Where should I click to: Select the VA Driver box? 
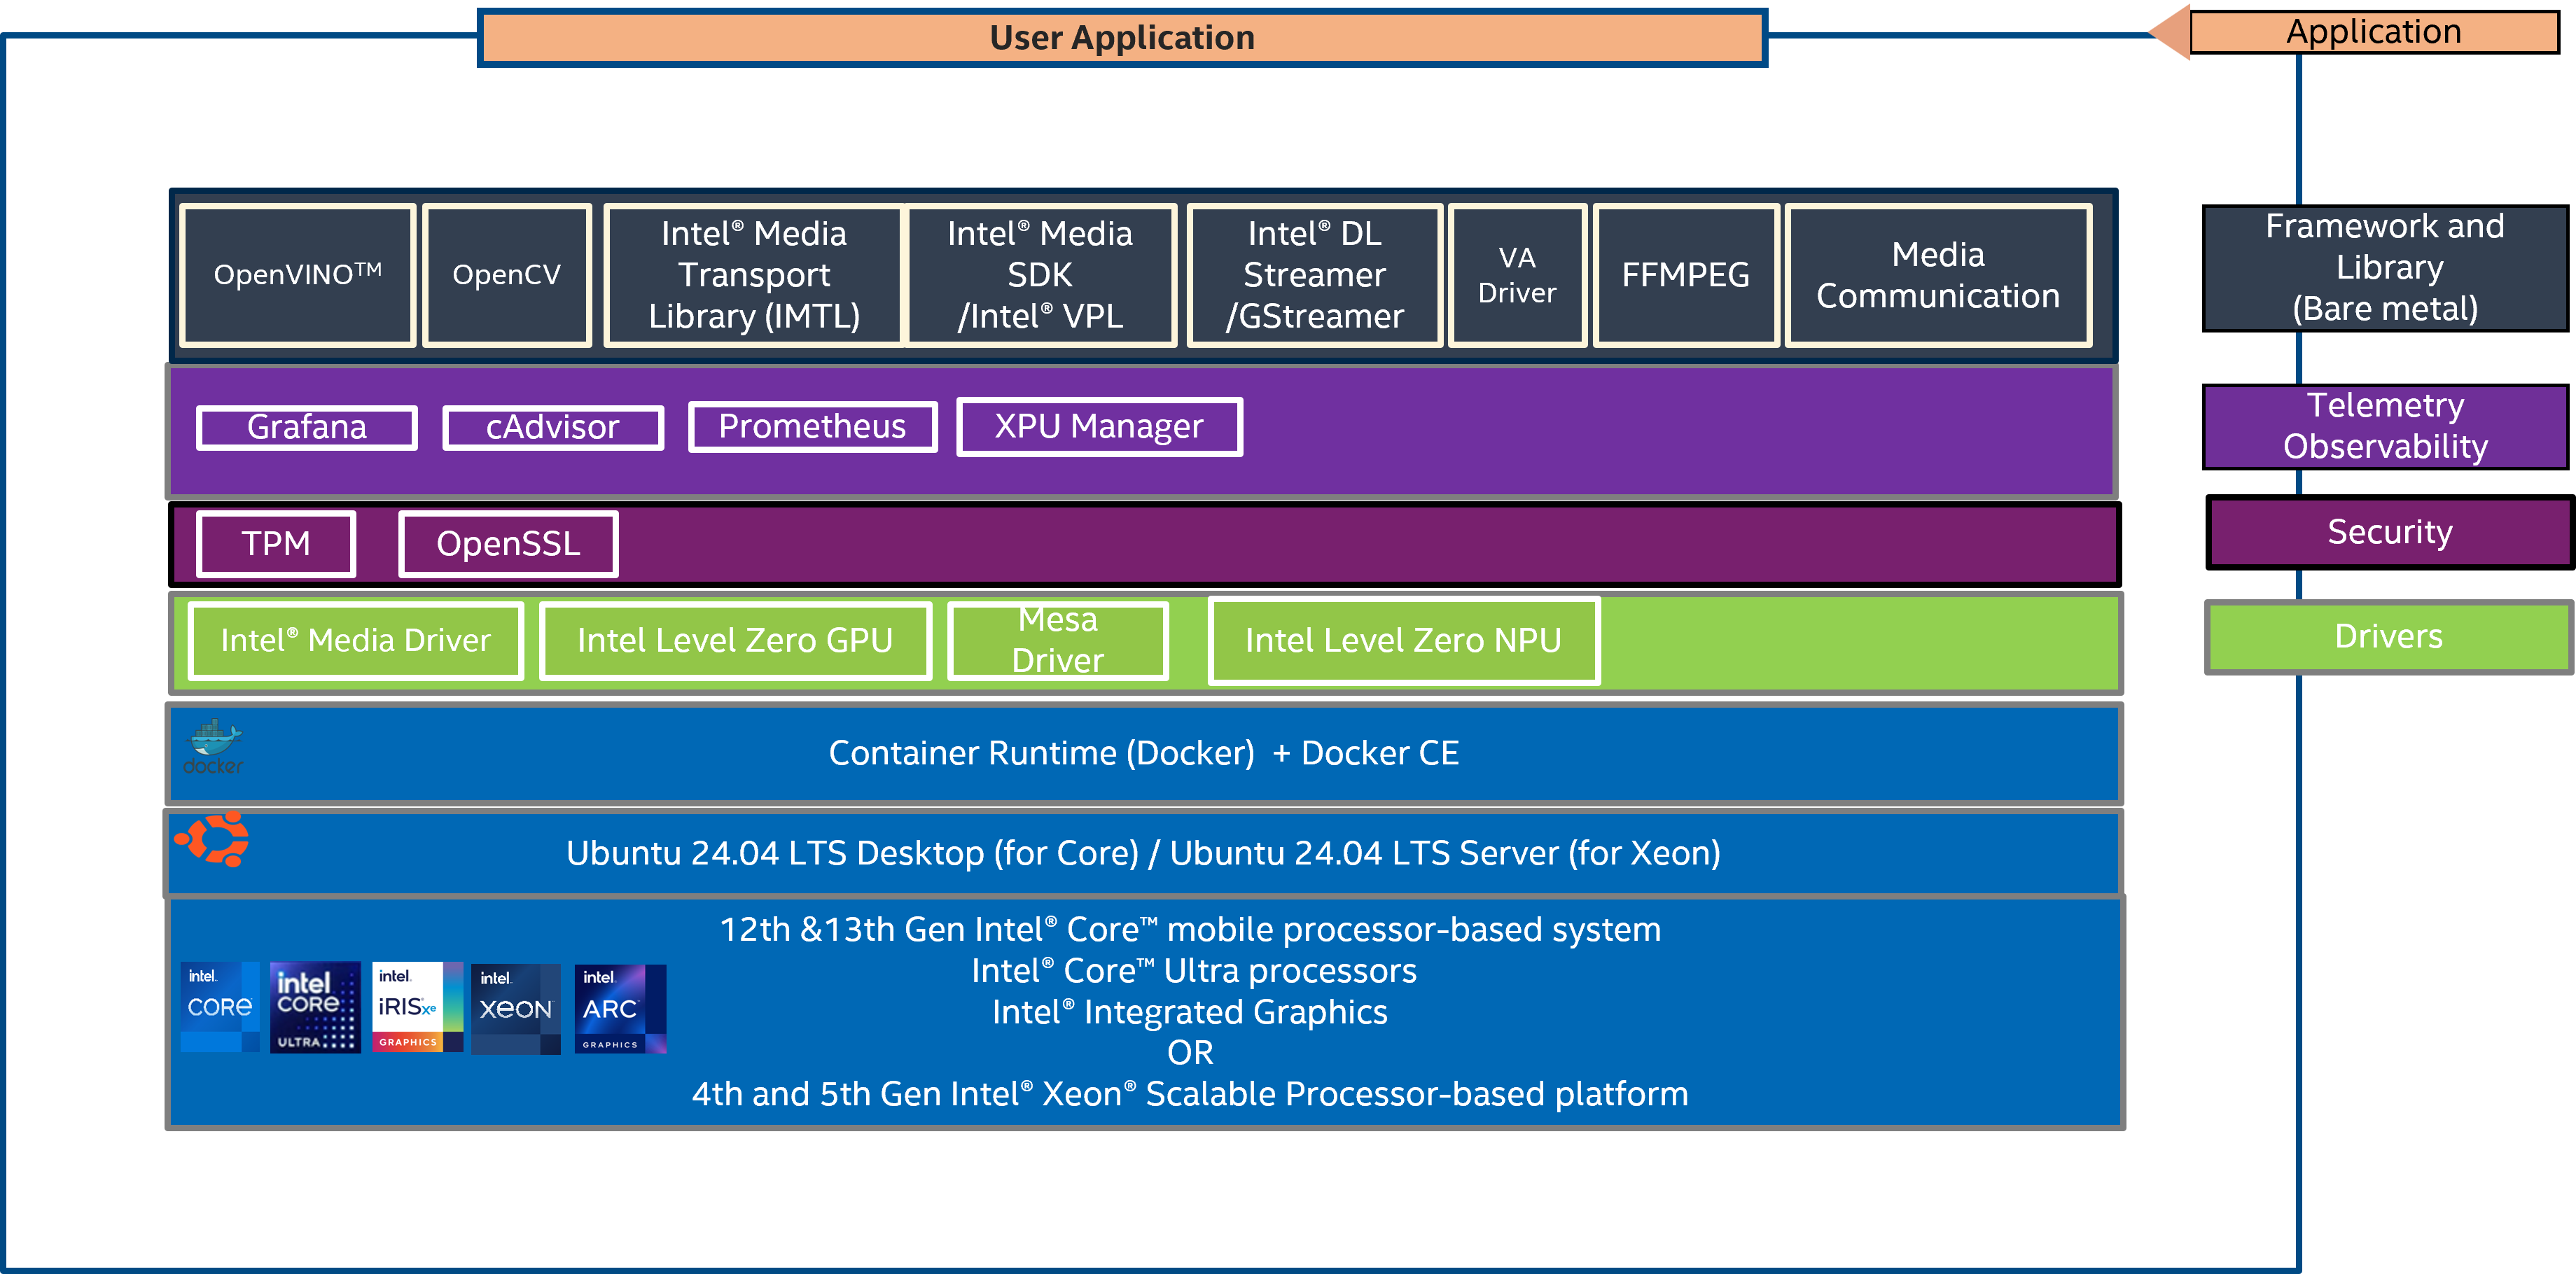pyautogui.click(x=1517, y=275)
